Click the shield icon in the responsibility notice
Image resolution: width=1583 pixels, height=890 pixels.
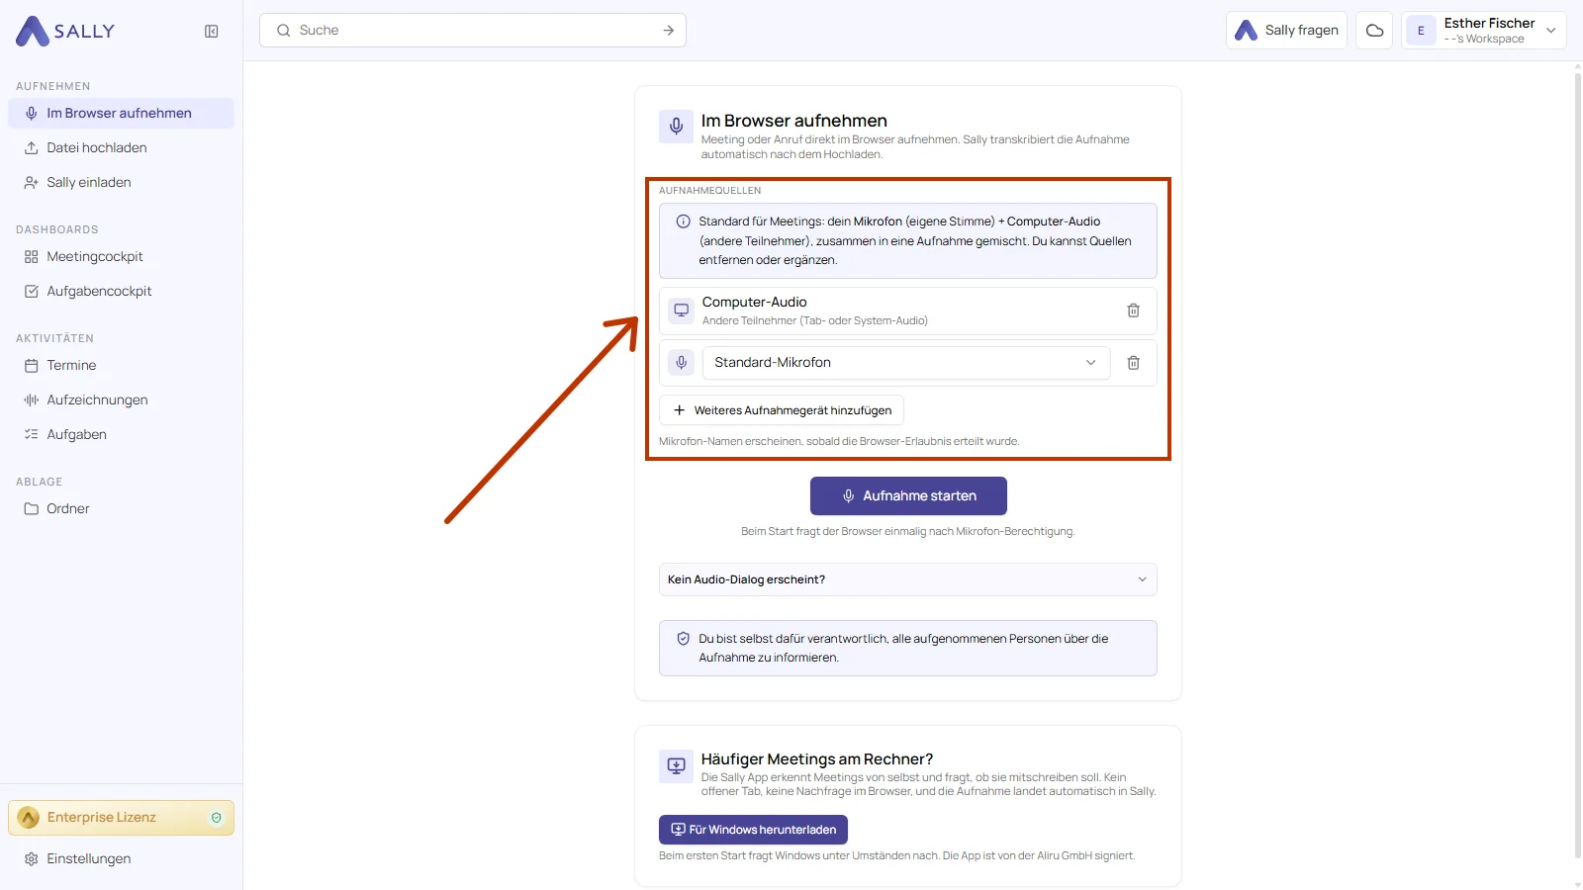tap(683, 639)
